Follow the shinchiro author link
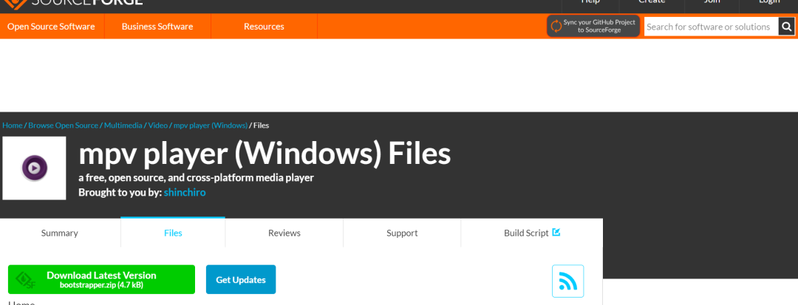 pyautogui.click(x=185, y=193)
